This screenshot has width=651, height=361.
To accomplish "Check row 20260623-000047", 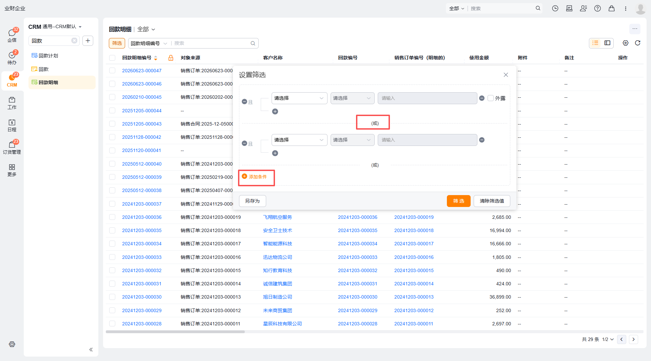I will (x=112, y=71).
